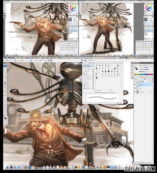Viewport: 157px width, 173px height.
Task: Open the layer blend mode dropdown
Action: tap(140, 79)
